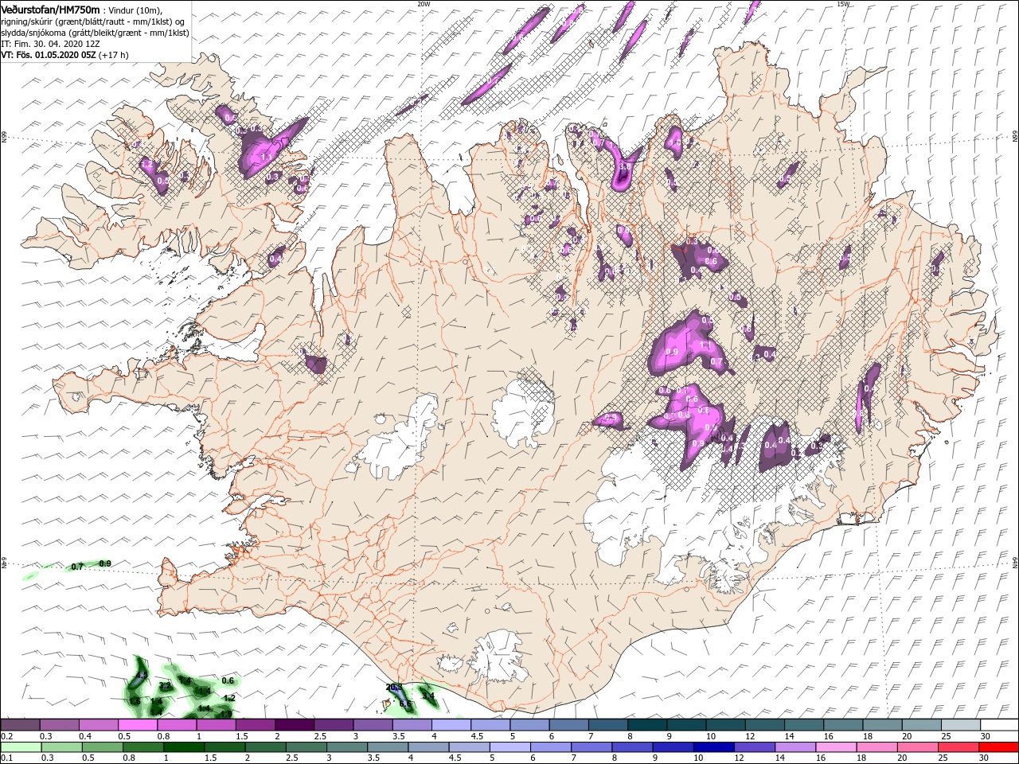1019x764 pixels.
Task: Click the 'VT: Fös. 01.05.2020 05Z' valid time
Action: coord(48,55)
